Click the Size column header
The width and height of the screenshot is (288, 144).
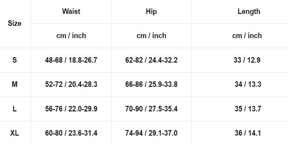(15, 23)
